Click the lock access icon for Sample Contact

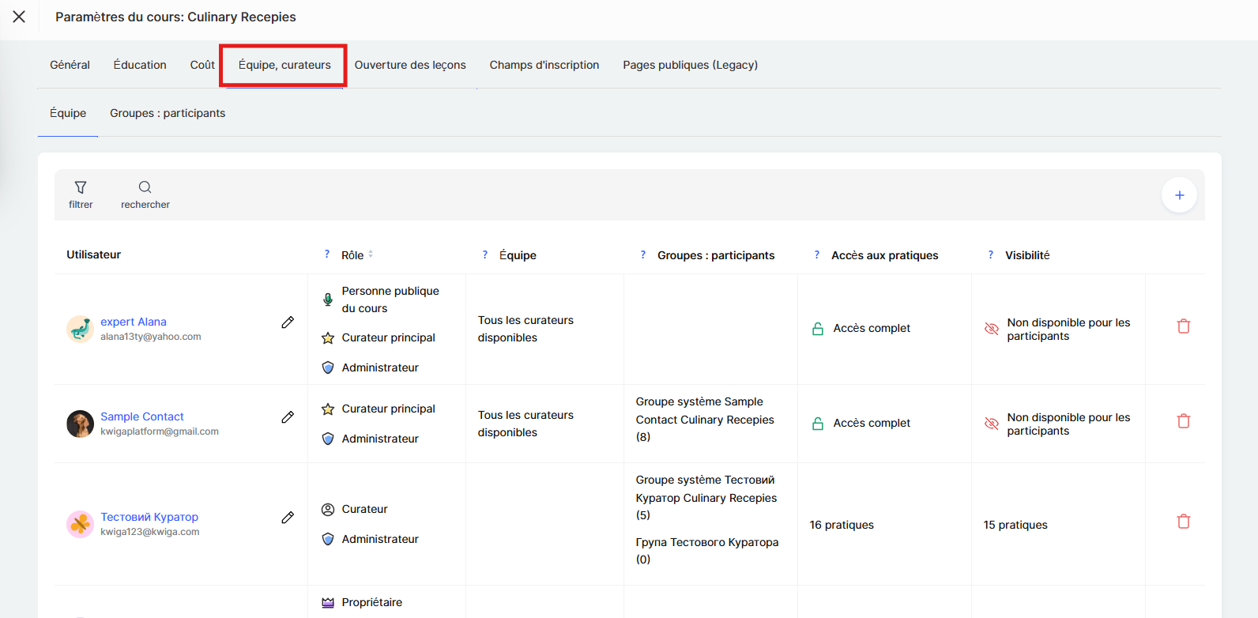click(818, 424)
